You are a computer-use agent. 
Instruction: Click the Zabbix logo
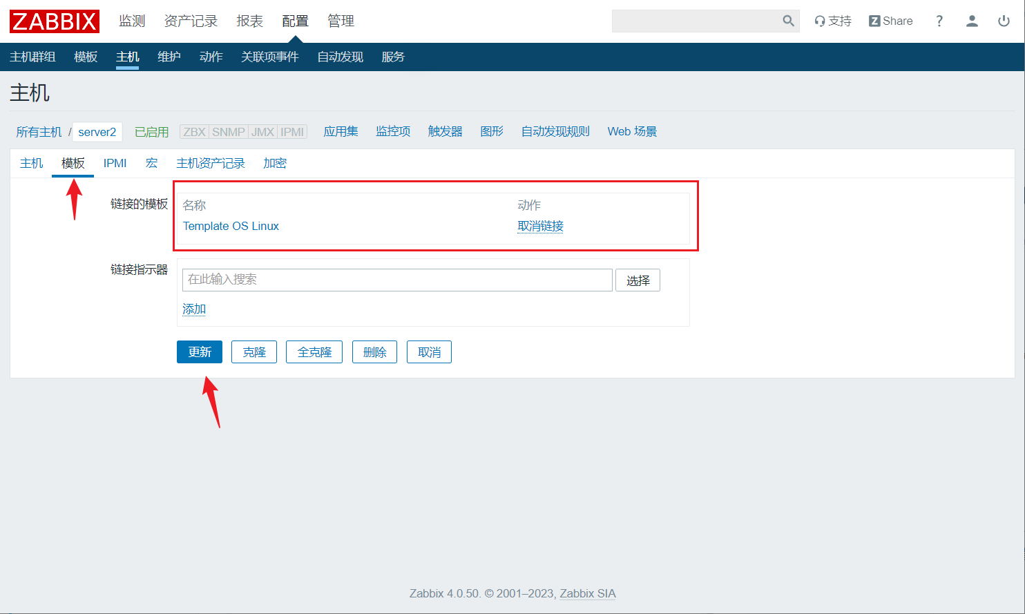point(54,21)
